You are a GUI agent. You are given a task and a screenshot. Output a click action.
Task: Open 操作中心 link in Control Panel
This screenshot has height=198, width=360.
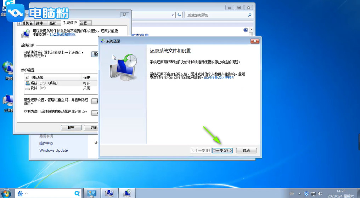[x=46, y=143]
